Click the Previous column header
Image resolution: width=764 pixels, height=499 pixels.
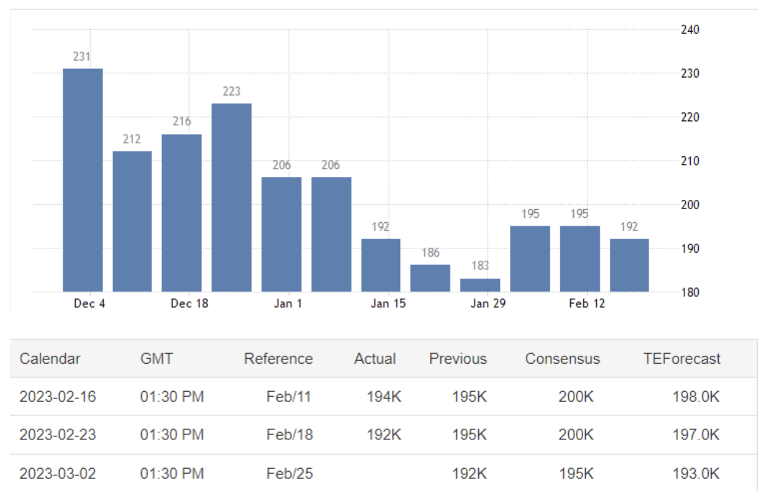458,359
